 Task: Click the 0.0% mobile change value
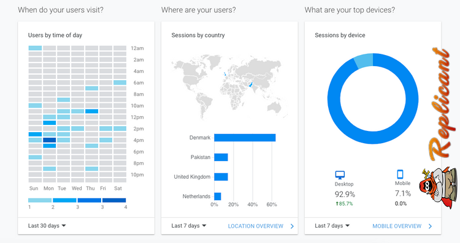point(401,203)
